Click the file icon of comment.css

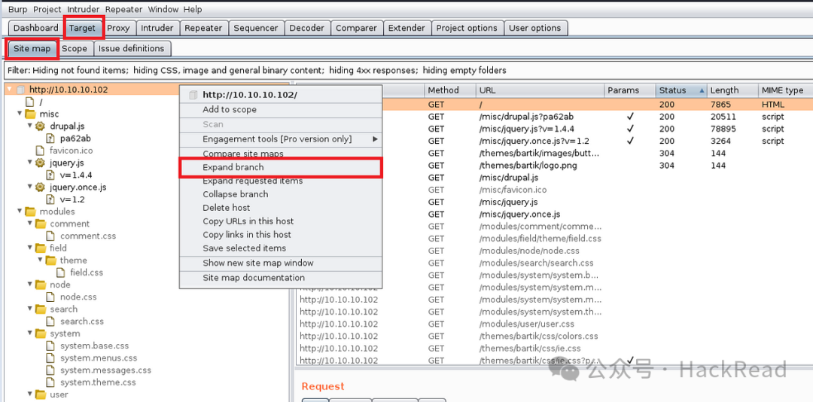[50, 236]
